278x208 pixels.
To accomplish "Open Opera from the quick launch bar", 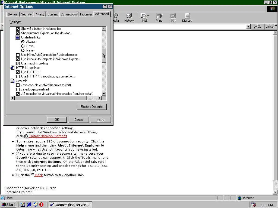I will coord(41,205).
